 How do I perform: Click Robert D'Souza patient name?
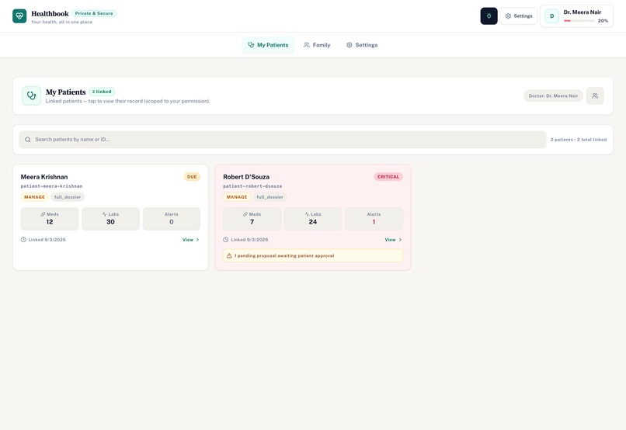click(246, 177)
